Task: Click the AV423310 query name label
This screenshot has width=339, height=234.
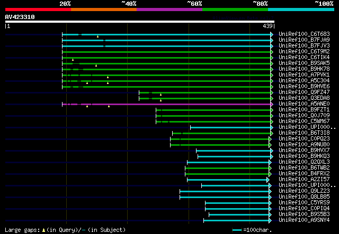Action: 20,17
